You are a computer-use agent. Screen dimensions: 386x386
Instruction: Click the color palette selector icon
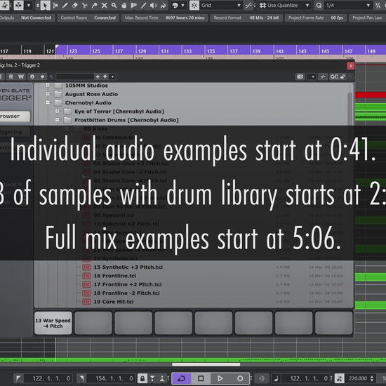click(175, 5)
